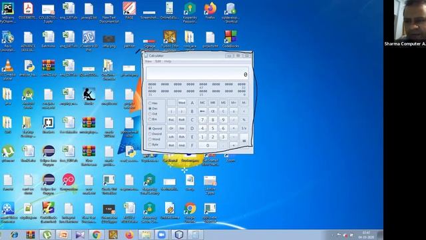Open the Calculator Help menu

[x=168, y=61]
